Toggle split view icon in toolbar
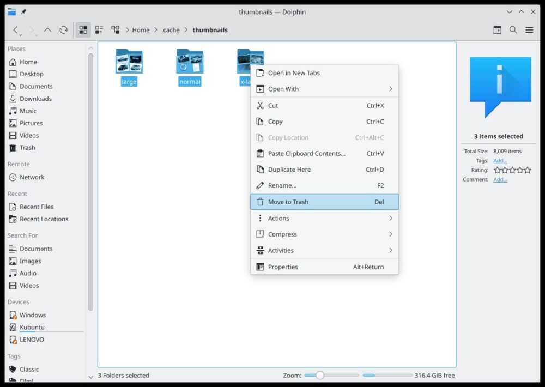 pos(497,30)
